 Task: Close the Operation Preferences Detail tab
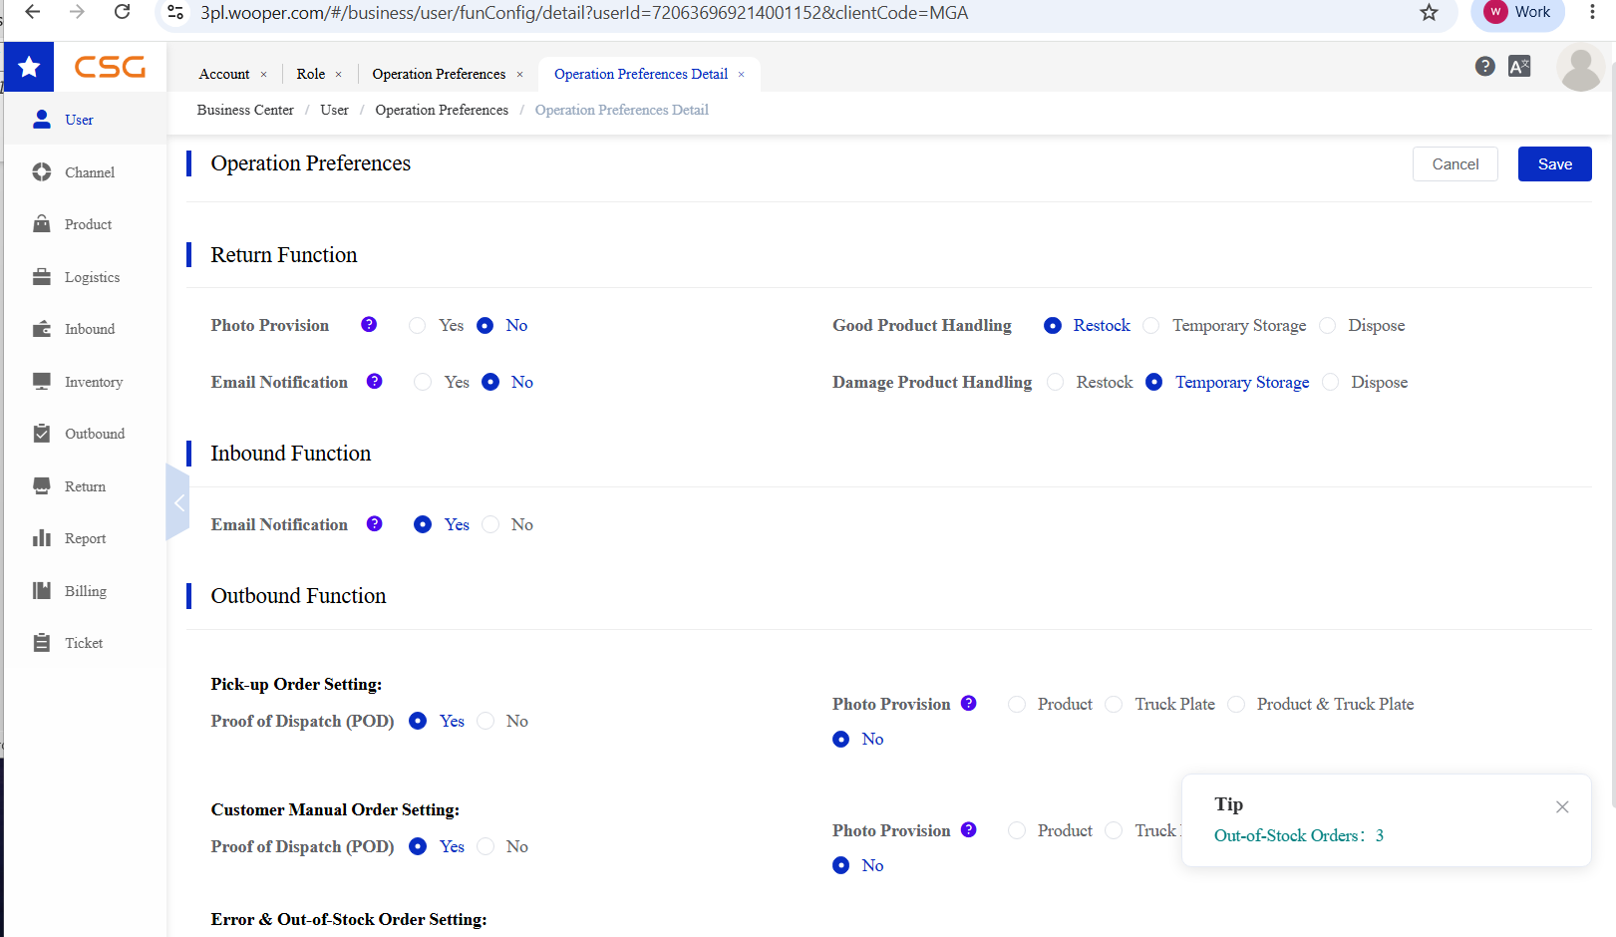tap(741, 75)
